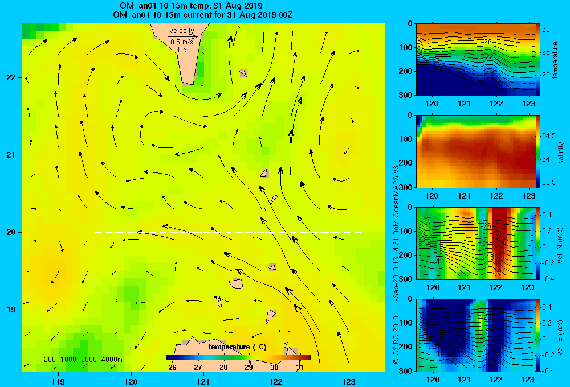Click the longitude '119' label under main map
Image resolution: width=570 pixels, height=387 pixels.
coord(58,381)
